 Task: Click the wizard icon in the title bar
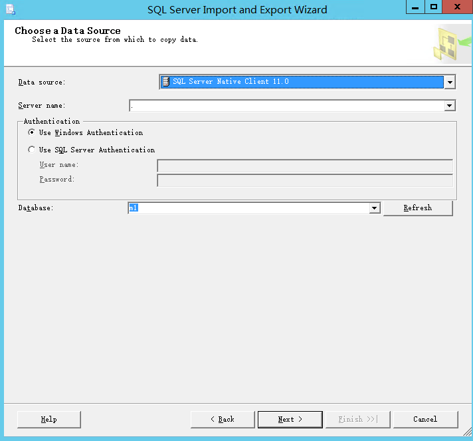pyautogui.click(x=11, y=9)
